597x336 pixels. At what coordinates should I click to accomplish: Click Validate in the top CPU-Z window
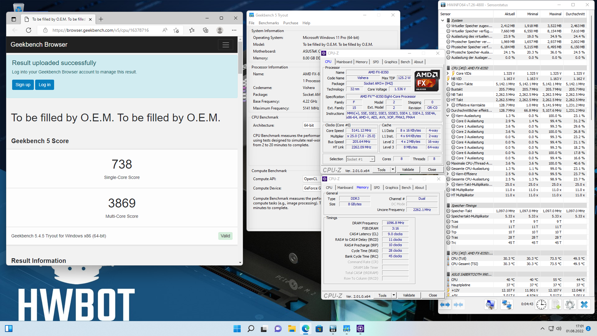408,170
